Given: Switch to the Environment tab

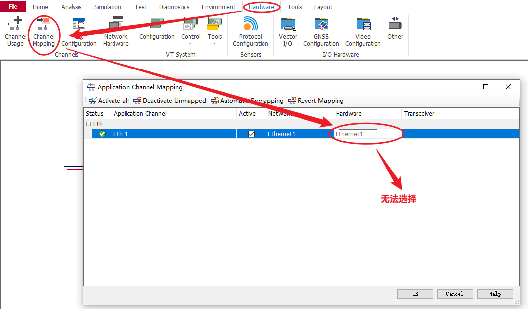Looking at the screenshot, I should click(x=219, y=7).
